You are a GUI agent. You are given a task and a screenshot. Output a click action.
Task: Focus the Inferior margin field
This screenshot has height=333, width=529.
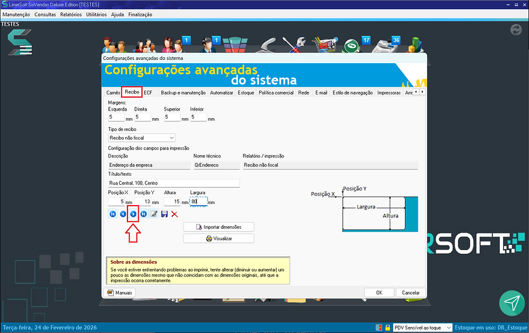(199, 117)
